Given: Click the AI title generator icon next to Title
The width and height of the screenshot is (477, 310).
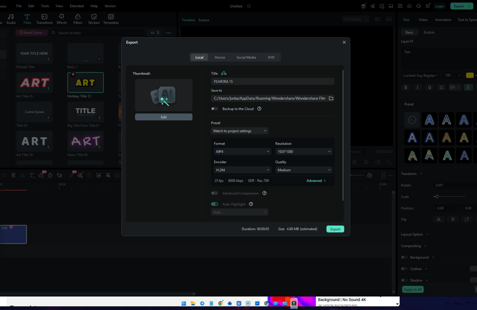Looking at the screenshot, I should point(224,73).
